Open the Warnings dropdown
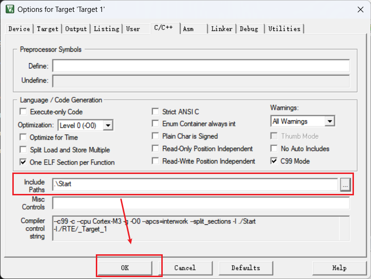This screenshot has height=279, width=371. pos(330,121)
